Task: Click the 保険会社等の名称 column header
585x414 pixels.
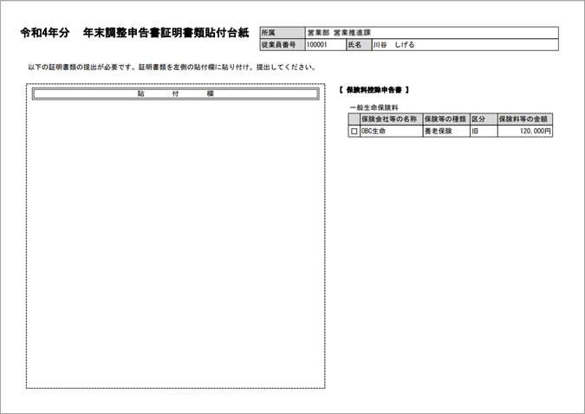Action: [391, 120]
